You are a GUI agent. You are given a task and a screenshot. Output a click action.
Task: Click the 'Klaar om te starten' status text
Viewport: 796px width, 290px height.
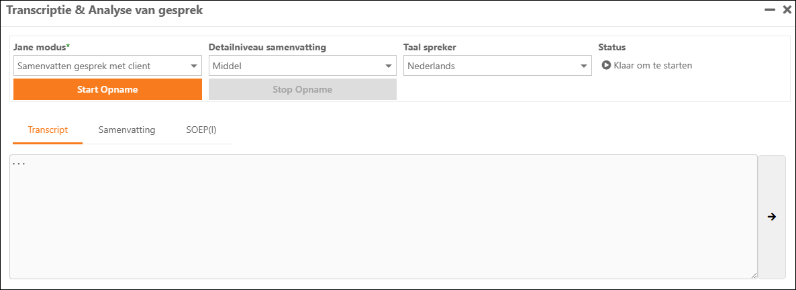click(652, 66)
